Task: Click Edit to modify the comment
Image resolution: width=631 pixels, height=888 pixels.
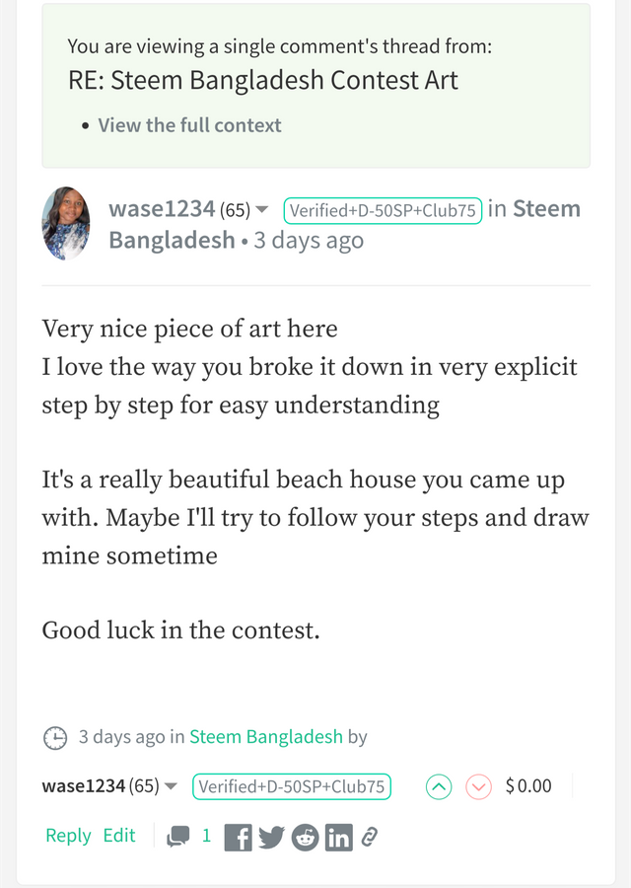Action: [119, 835]
